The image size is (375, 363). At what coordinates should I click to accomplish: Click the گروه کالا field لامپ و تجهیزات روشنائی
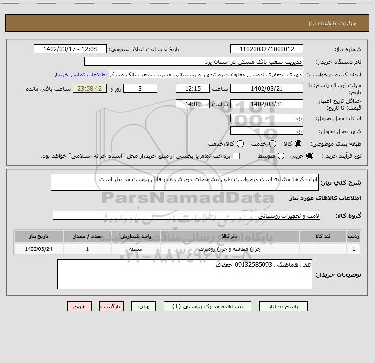(x=187, y=215)
